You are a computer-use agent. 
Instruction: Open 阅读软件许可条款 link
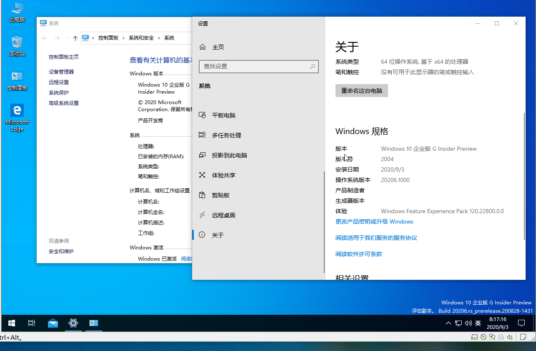359,254
